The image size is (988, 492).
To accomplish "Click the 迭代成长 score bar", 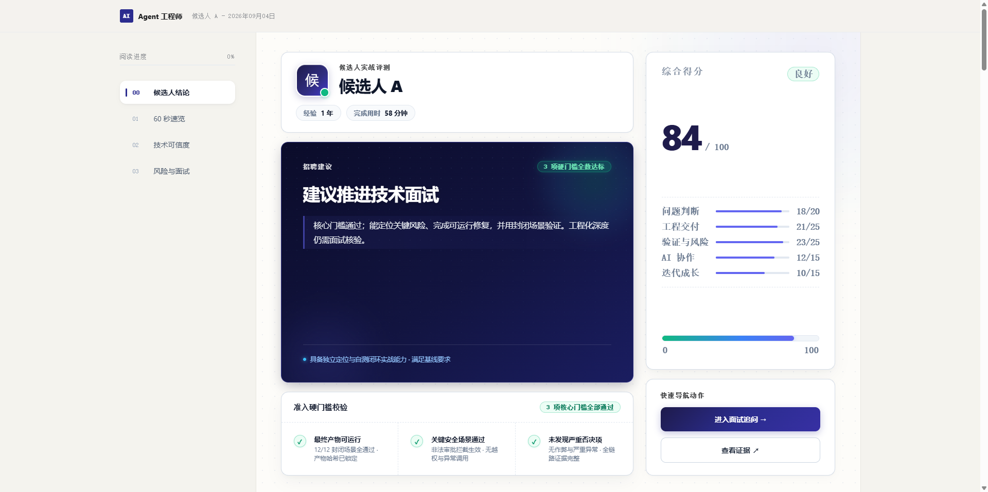I will click(x=752, y=273).
